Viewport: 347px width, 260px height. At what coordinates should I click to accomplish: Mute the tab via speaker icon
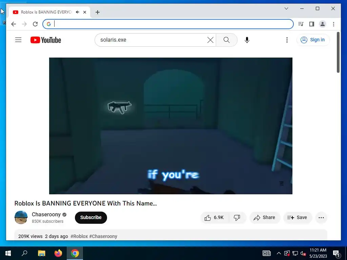(78, 12)
